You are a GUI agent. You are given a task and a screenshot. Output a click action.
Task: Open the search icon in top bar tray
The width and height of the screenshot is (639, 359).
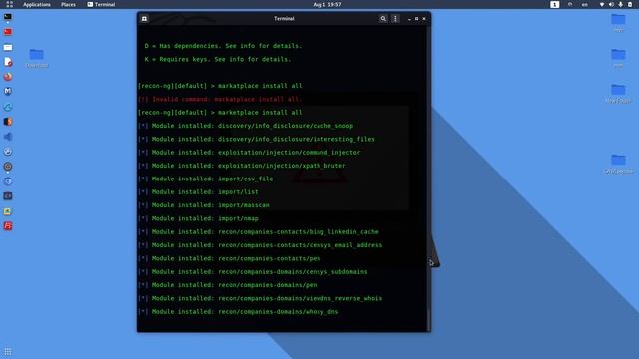click(570, 4)
